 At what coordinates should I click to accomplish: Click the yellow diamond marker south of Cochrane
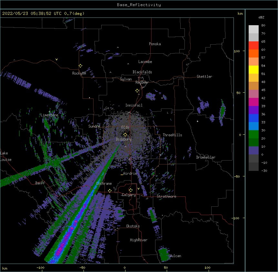(x=110, y=191)
